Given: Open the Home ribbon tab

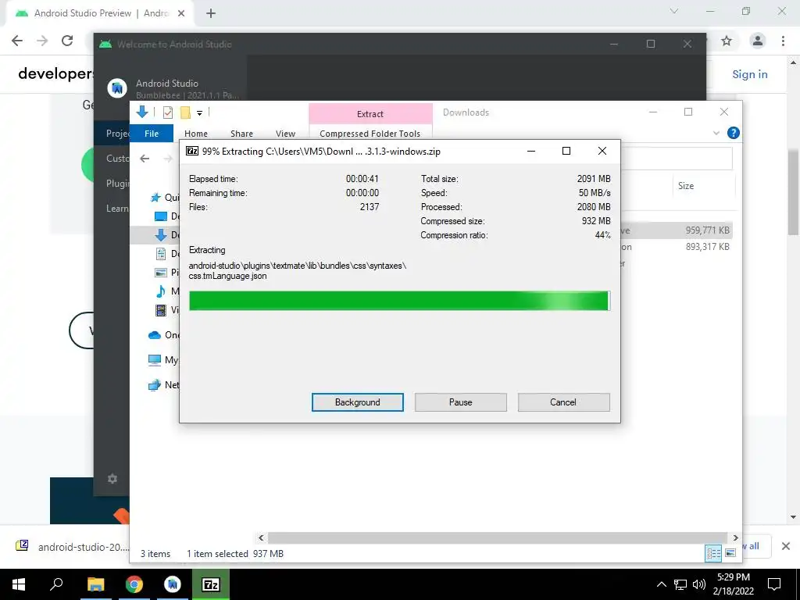Looking at the screenshot, I should coord(196,134).
